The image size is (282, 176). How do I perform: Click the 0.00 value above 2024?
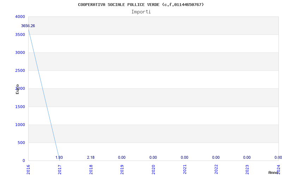coord(278,157)
